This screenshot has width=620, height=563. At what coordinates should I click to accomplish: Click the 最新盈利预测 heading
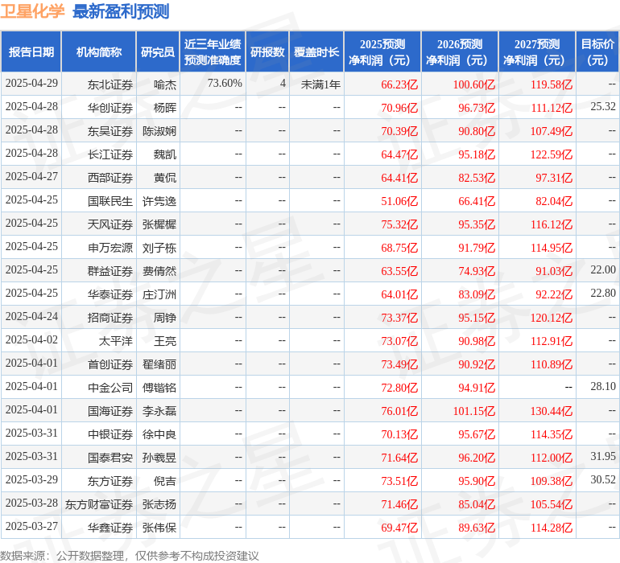(121, 11)
